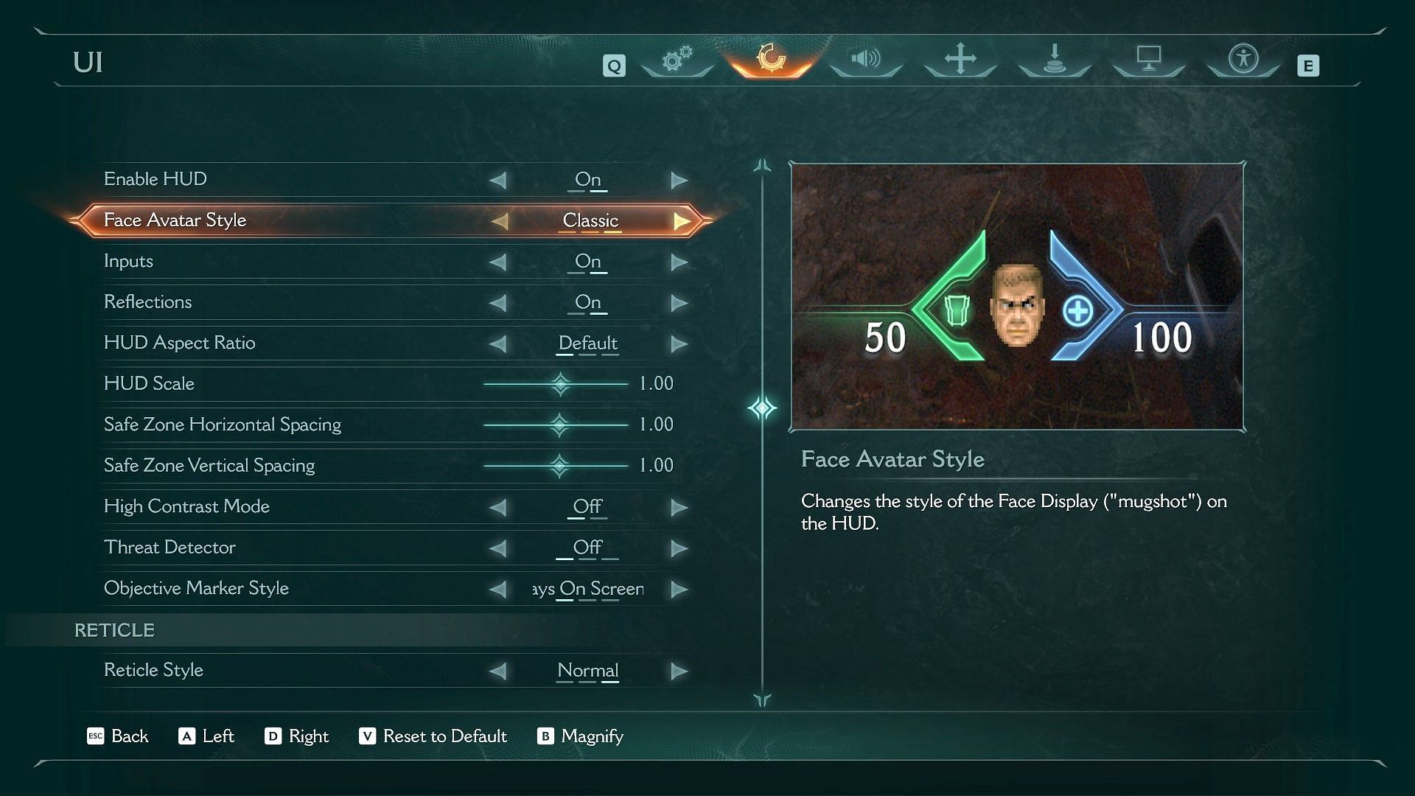The image size is (1415, 796).
Task: Click the Reset to Default button
Action: (433, 736)
